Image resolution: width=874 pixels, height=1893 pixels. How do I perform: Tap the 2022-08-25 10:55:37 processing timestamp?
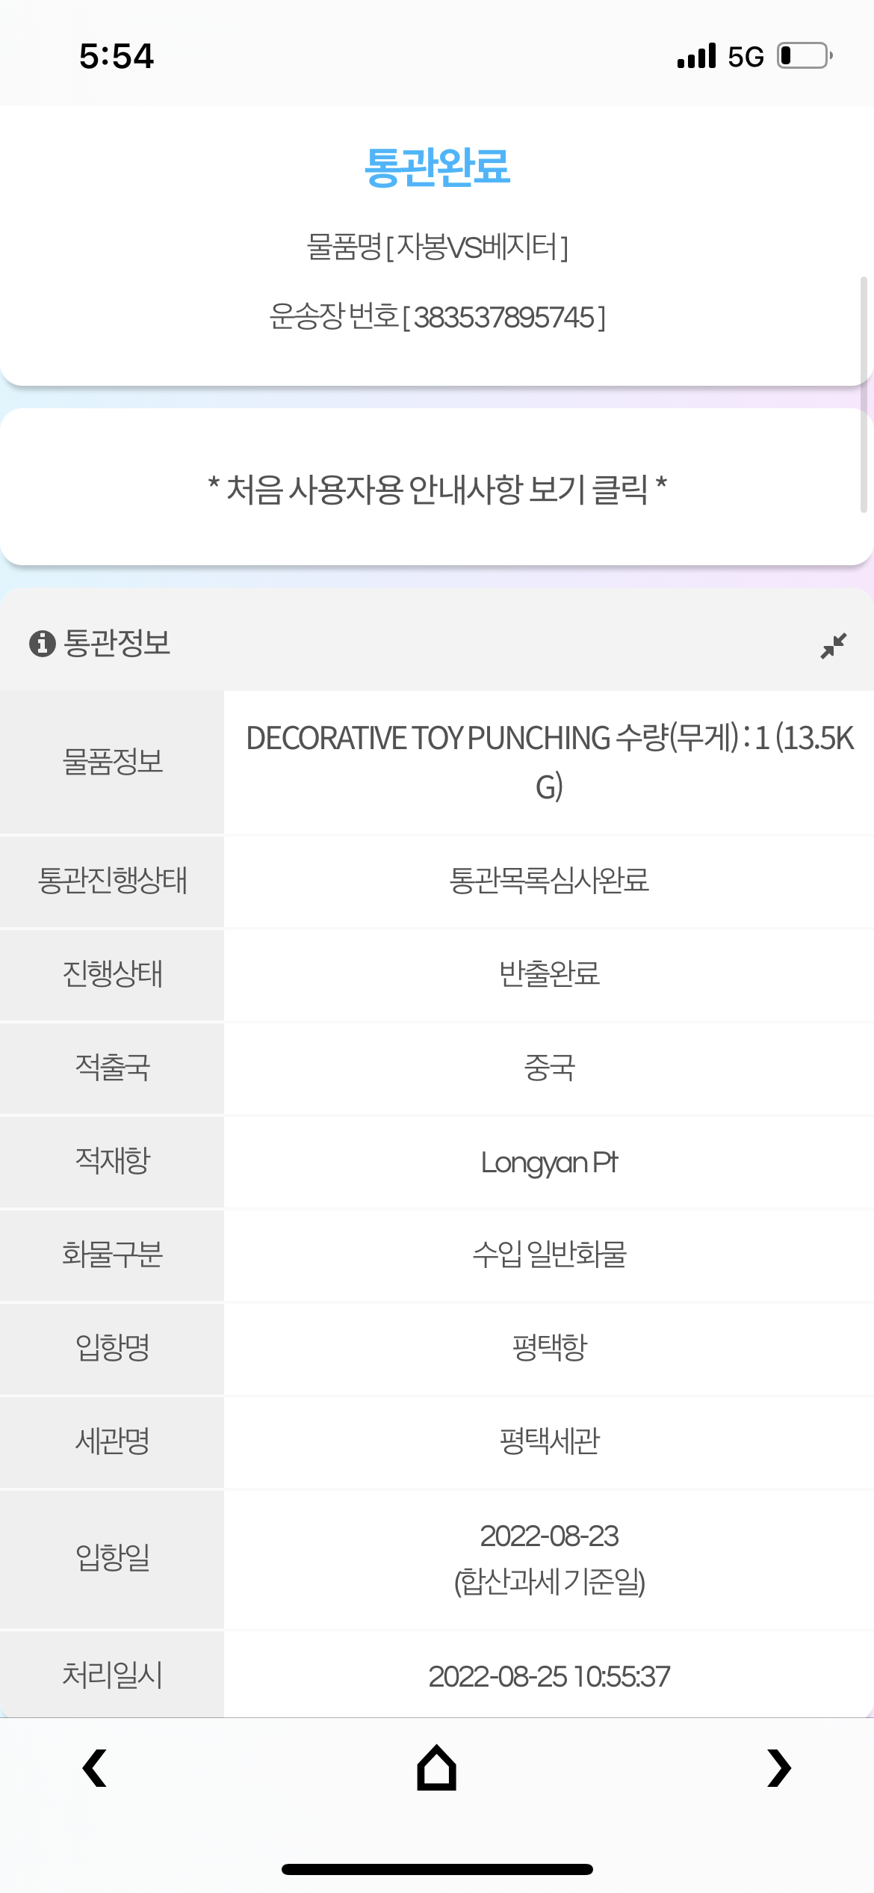tap(549, 1676)
